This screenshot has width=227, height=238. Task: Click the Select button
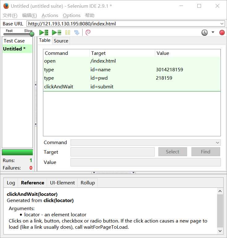coord(173,152)
